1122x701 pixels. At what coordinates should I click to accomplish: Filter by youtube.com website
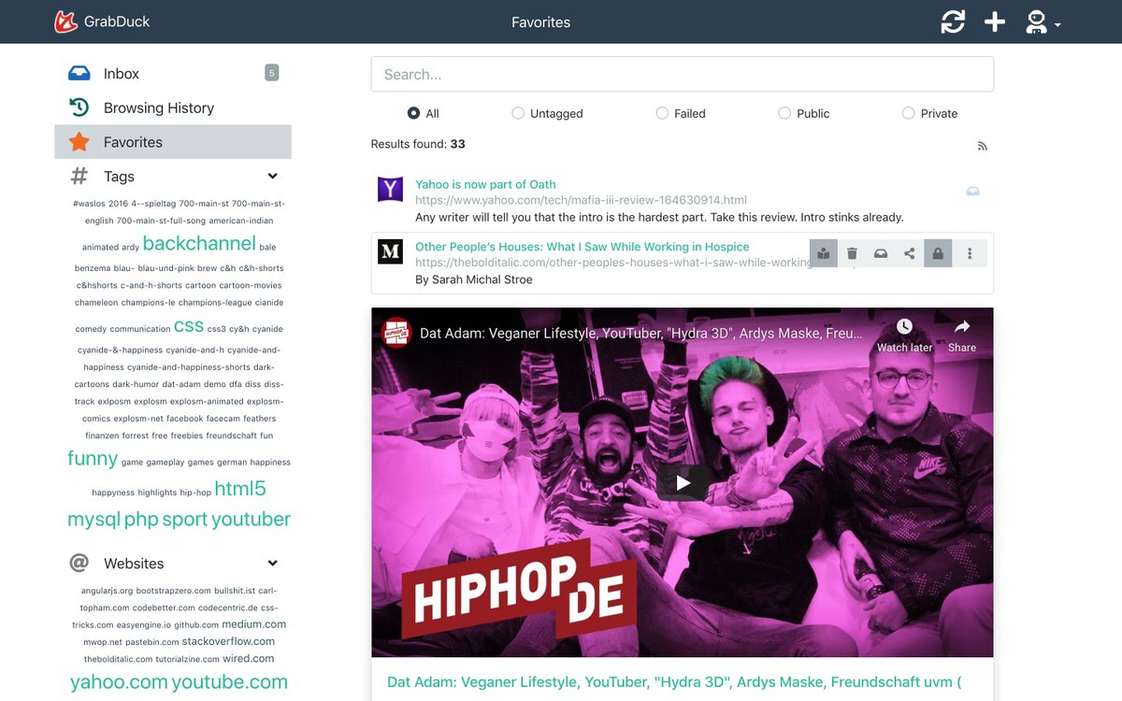point(229,682)
